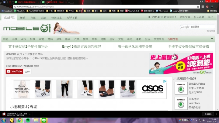Viewport: 219px width, 123px height.
Task: Select the 貼圖 tab
Action: 43,18
